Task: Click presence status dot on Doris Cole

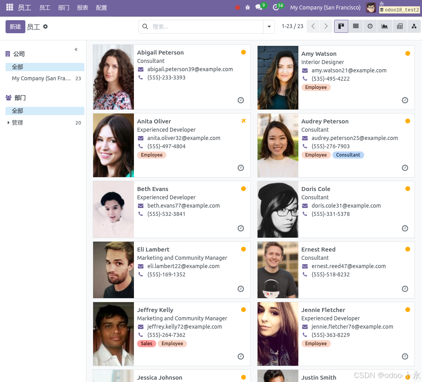Action: coord(408,189)
